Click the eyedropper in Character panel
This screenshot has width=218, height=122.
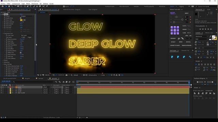[x=210, y=36]
